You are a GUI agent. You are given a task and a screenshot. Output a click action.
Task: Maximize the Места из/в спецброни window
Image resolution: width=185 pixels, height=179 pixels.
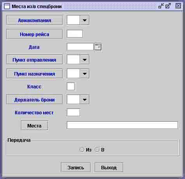click(168, 6)
